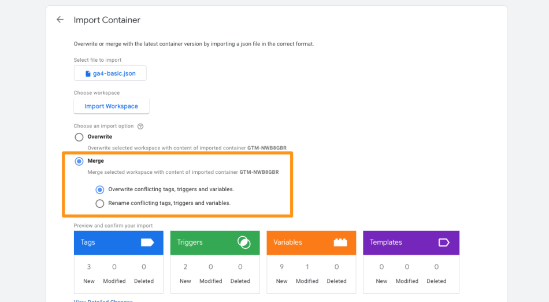Image resolution: width=549 pixels, height=302 pixels.
Task: Select the Overwrite radio button
Action: (79, 137)
